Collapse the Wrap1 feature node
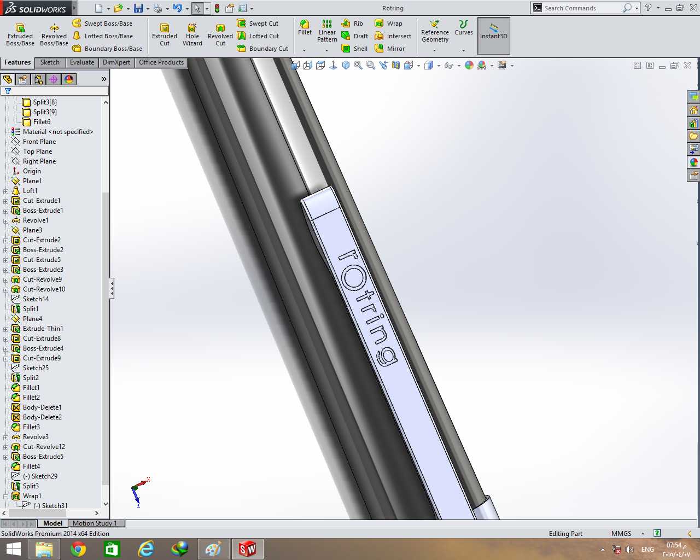700x560 pixels. [x=6, y=497]
